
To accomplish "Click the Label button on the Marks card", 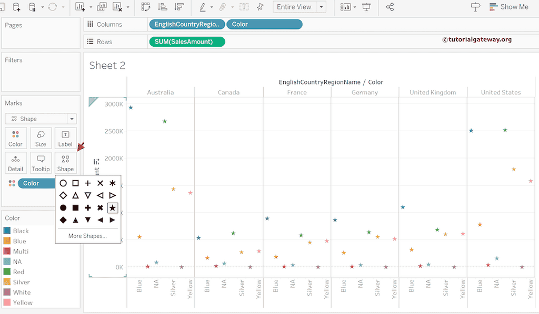I will (65, 138).
